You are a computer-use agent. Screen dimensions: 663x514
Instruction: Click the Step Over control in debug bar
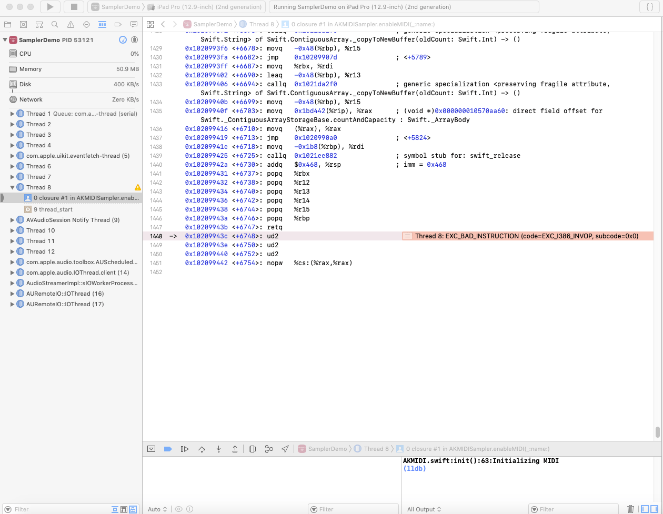202,449
